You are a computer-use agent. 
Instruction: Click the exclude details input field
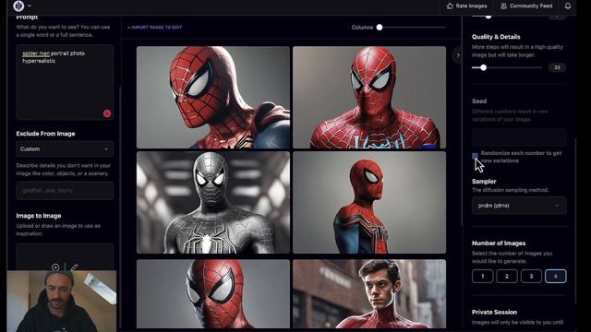[x=65, y=191]
